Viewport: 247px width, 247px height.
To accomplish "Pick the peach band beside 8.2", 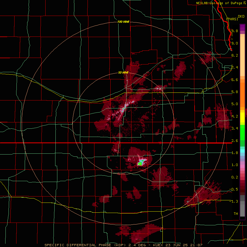I will click(242, 56).
